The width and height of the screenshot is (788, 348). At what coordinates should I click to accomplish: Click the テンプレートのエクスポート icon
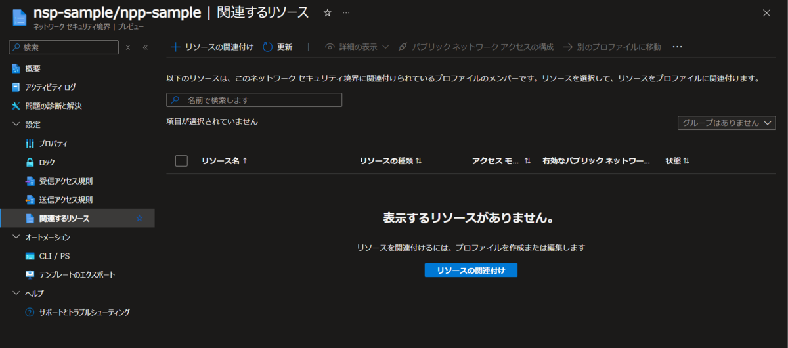tap(30, 274)
